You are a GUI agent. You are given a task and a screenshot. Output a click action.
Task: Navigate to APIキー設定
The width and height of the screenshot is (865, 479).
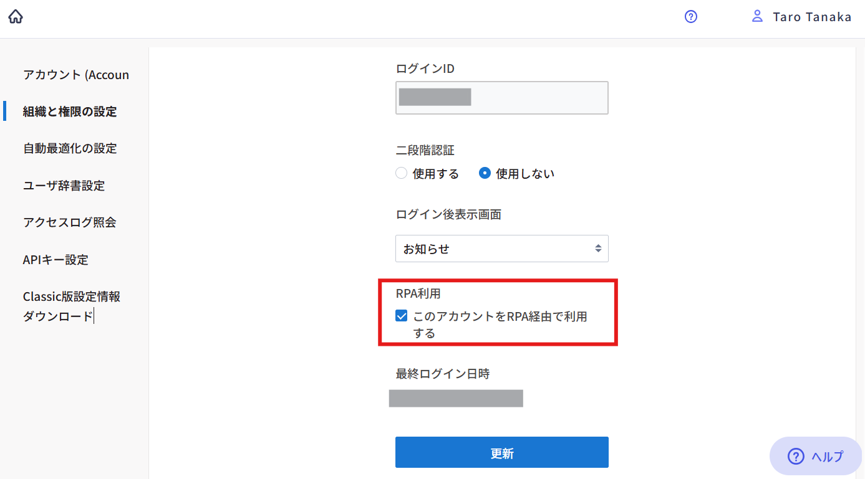tap(56, 260)
